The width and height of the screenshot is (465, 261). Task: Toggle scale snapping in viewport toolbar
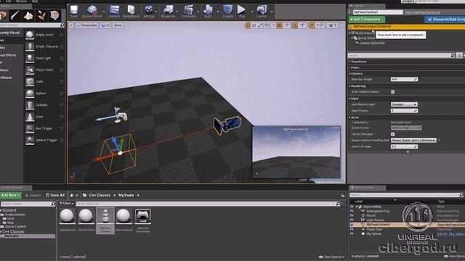click(x=311, y=26)
